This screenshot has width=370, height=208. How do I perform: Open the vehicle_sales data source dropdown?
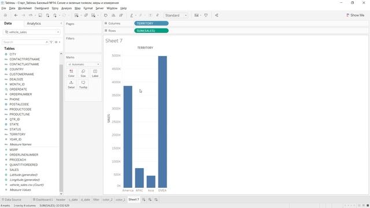(32, 32)
